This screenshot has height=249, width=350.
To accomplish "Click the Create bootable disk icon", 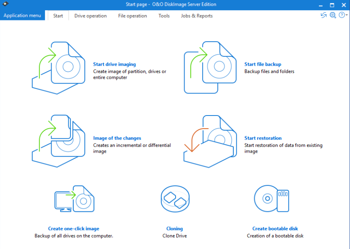I will 271,198.
